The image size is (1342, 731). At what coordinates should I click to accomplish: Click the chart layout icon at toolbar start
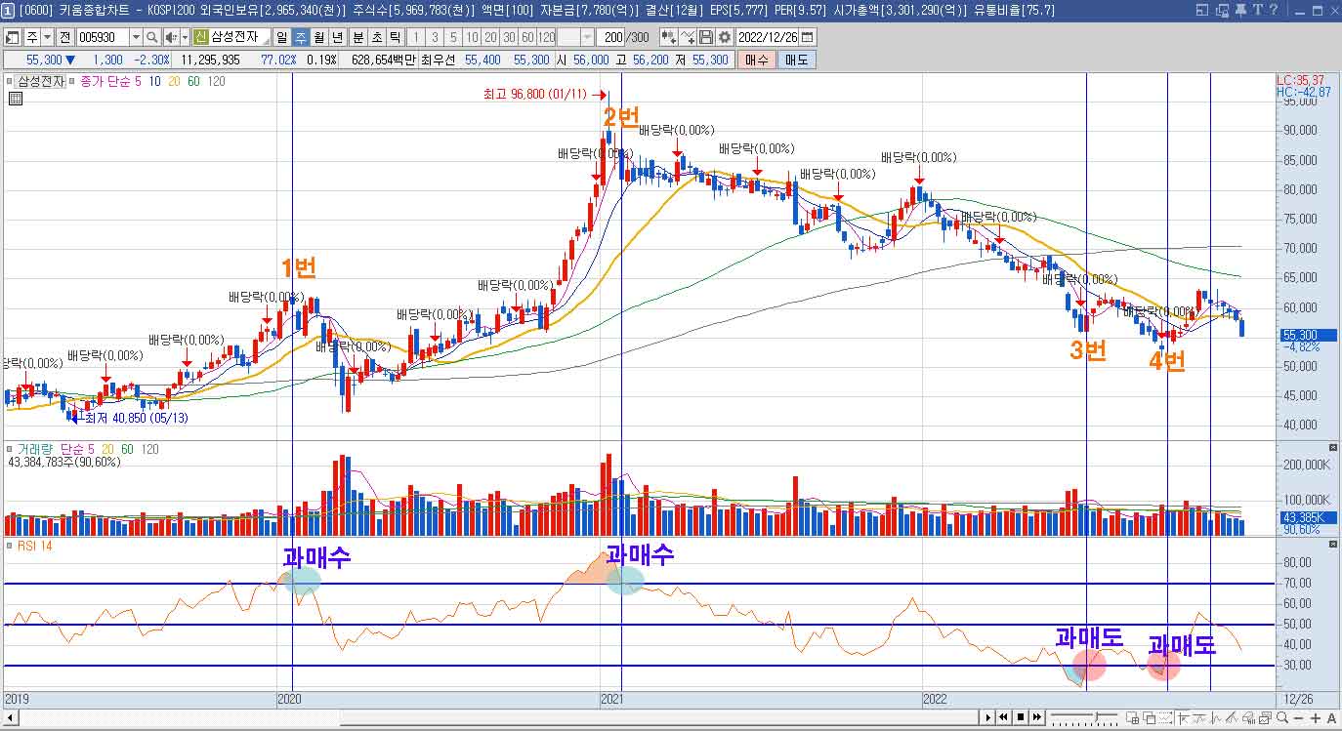pyautogui.click(x=13, y=37)
